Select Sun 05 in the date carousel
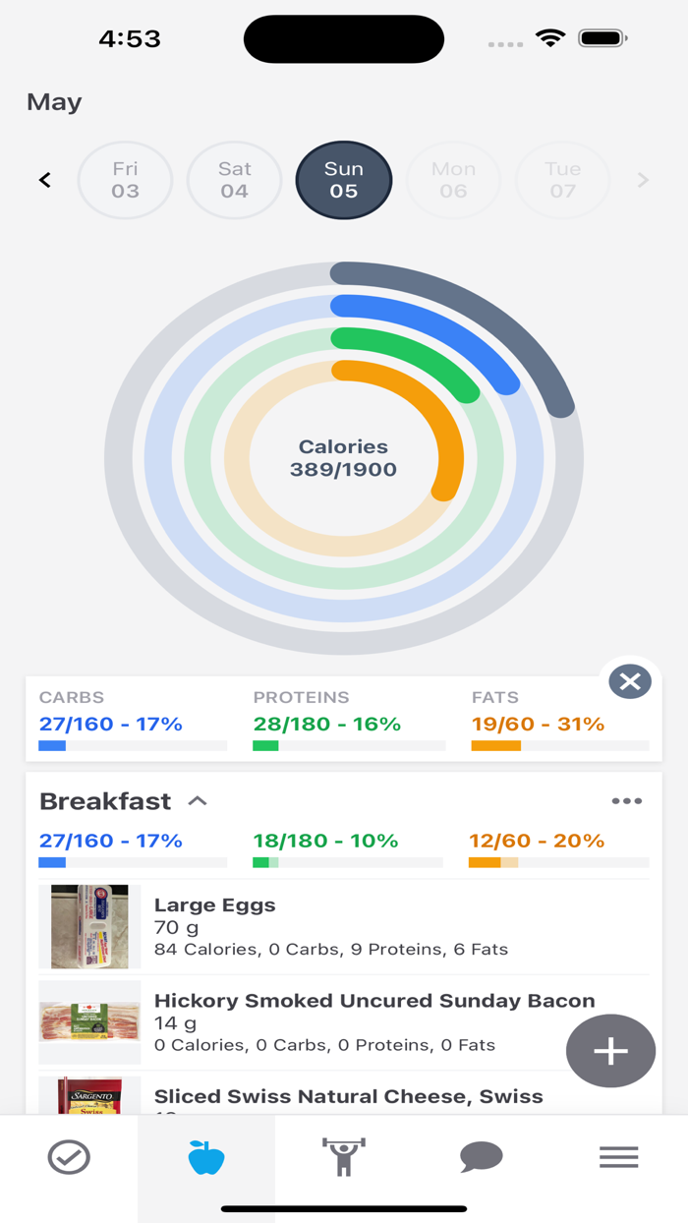688x1223 pixels. (343, 180)
